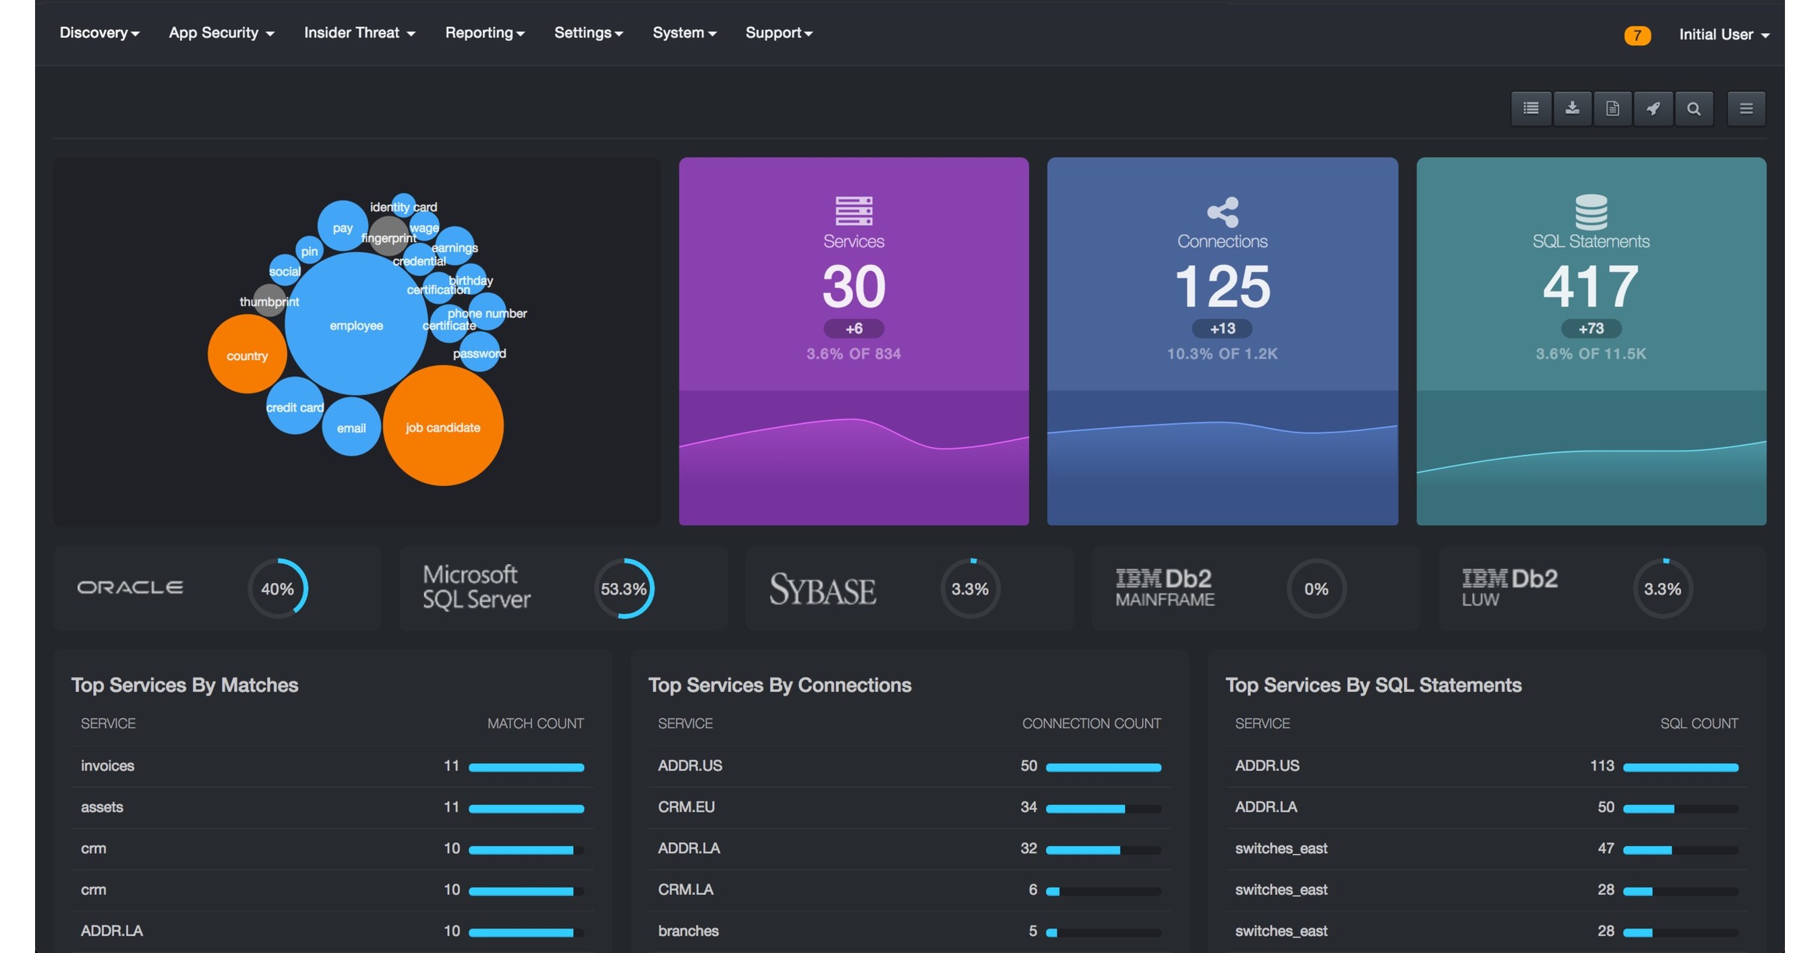Open the Initial User dropdown
The width and height of the screenshot is (1820, 953).
(1723, 34)
